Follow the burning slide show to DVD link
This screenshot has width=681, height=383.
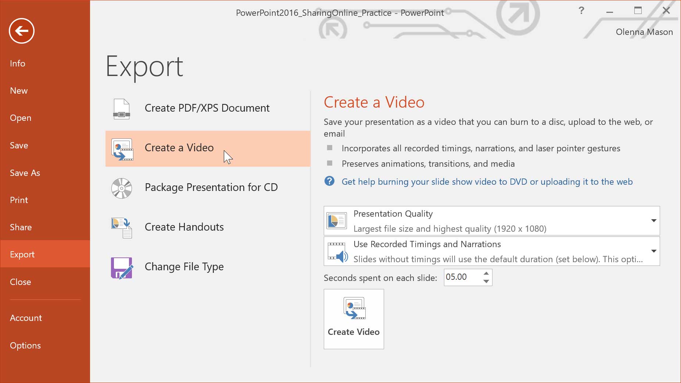click(487, 181)
